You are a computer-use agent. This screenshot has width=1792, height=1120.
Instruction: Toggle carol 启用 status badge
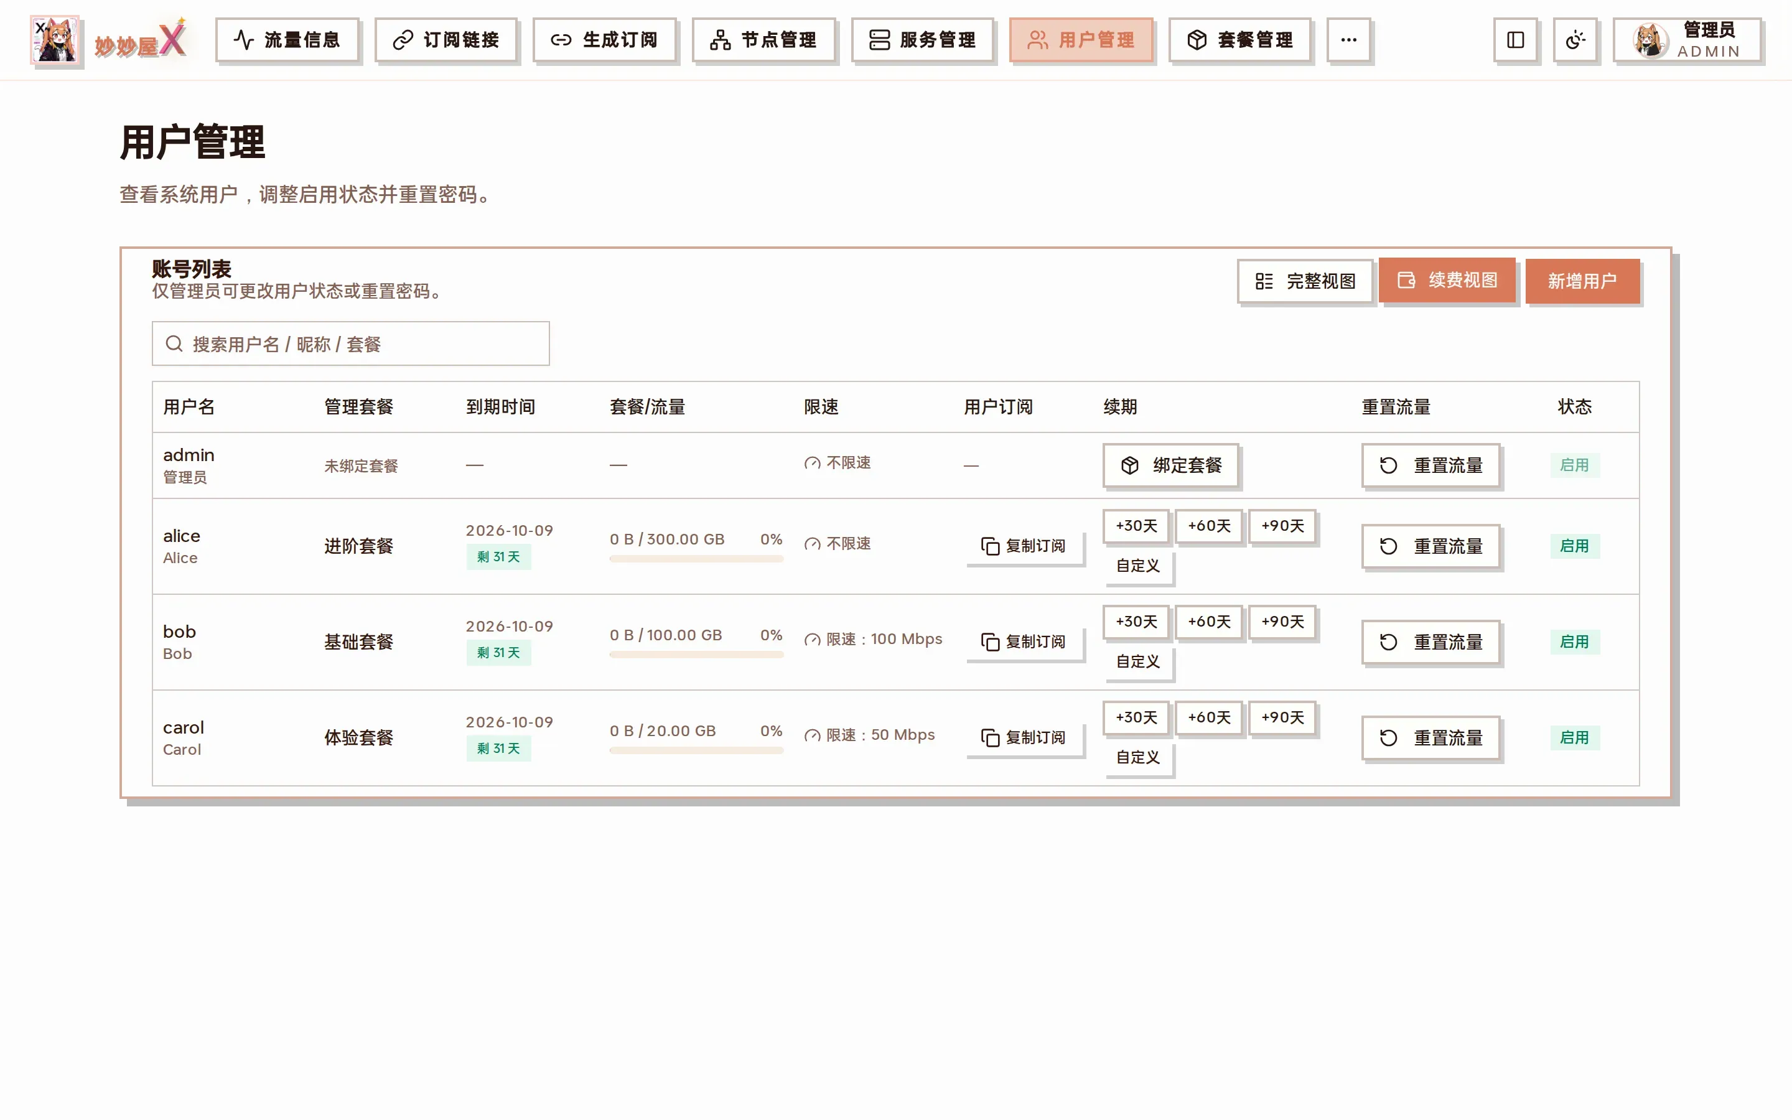pyautogui.click(x=1574, y=738)
